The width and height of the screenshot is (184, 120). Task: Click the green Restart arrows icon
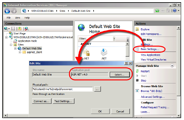point(137,71)
